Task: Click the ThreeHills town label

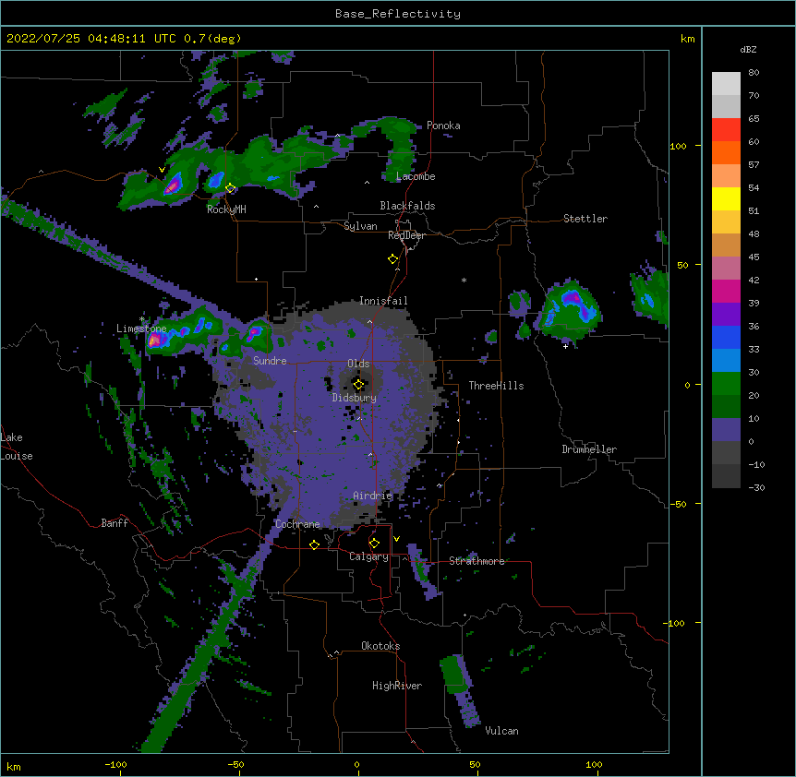Action: [x=496, y=386]
